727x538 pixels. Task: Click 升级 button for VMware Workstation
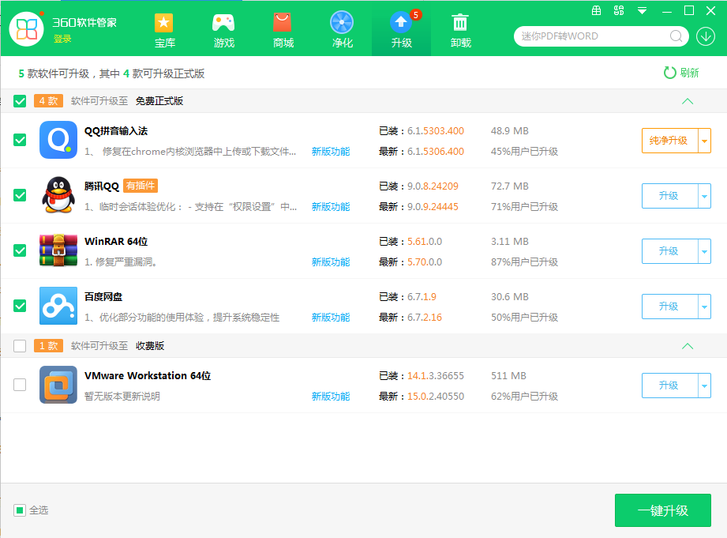click(x=669, y=386)
